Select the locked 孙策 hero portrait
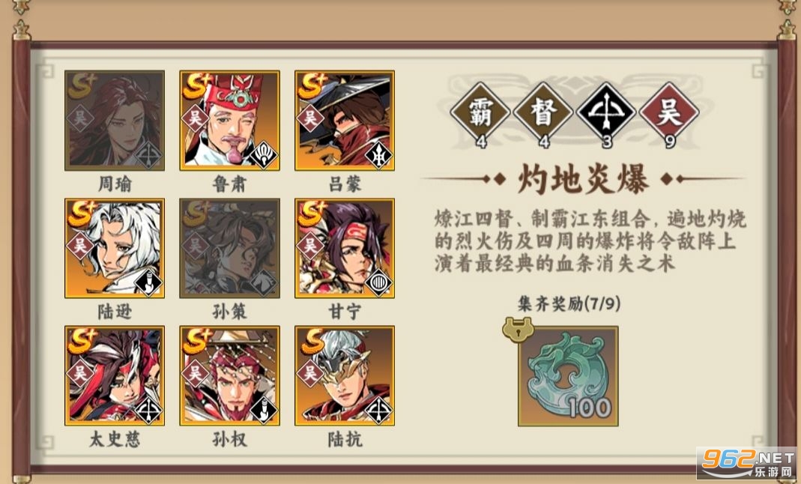 (x=229, y=248)
